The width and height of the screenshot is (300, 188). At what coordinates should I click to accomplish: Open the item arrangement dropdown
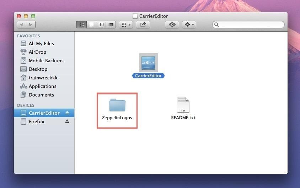tap(125, 25)
